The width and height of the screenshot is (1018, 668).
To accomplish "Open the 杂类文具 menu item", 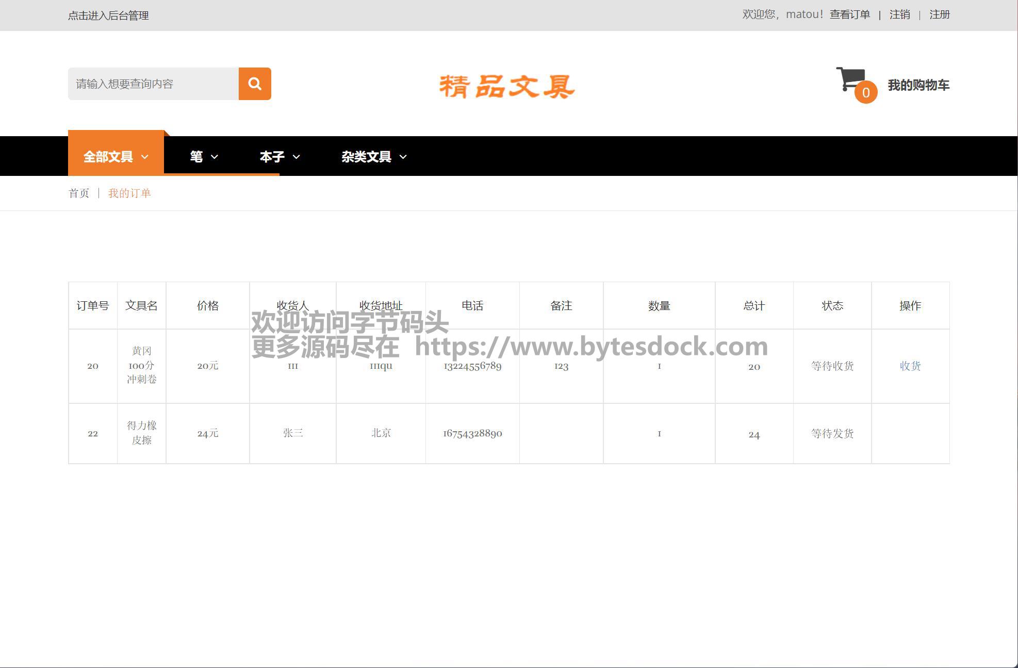I will (x=366, y=157).
